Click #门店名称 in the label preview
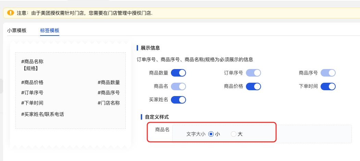This screenshot has height=161, width=360. coord(109,103)
